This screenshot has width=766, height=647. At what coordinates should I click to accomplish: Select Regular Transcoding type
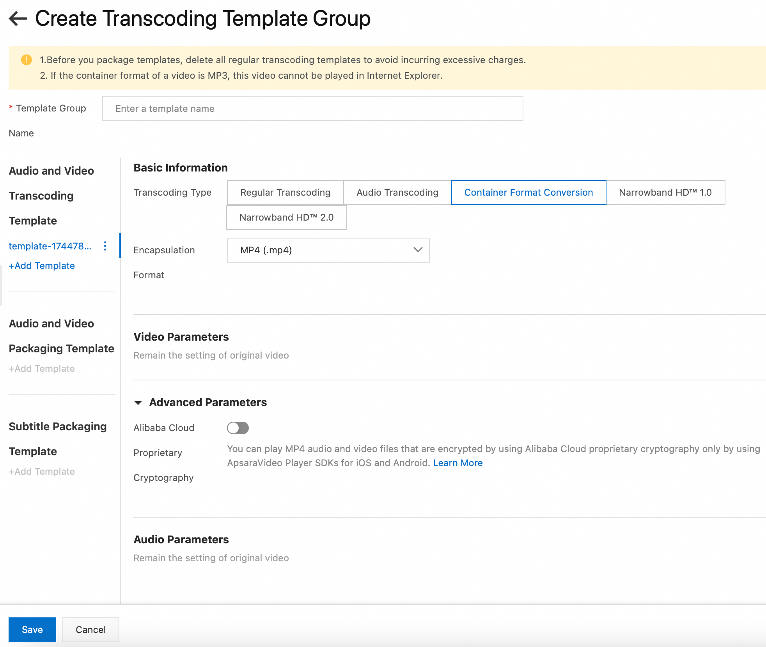[x=285, y=193]
